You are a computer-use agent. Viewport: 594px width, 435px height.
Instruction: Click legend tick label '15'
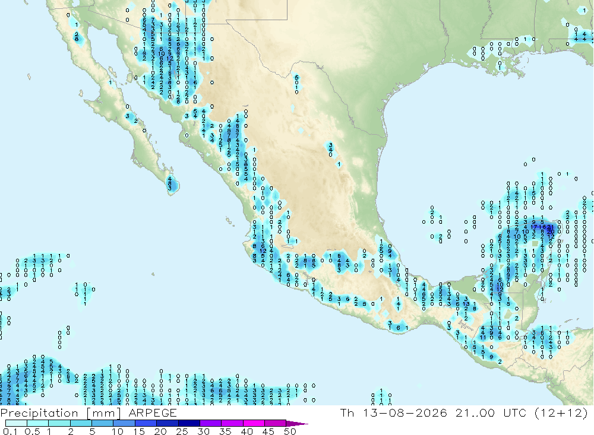coord(139,431)
